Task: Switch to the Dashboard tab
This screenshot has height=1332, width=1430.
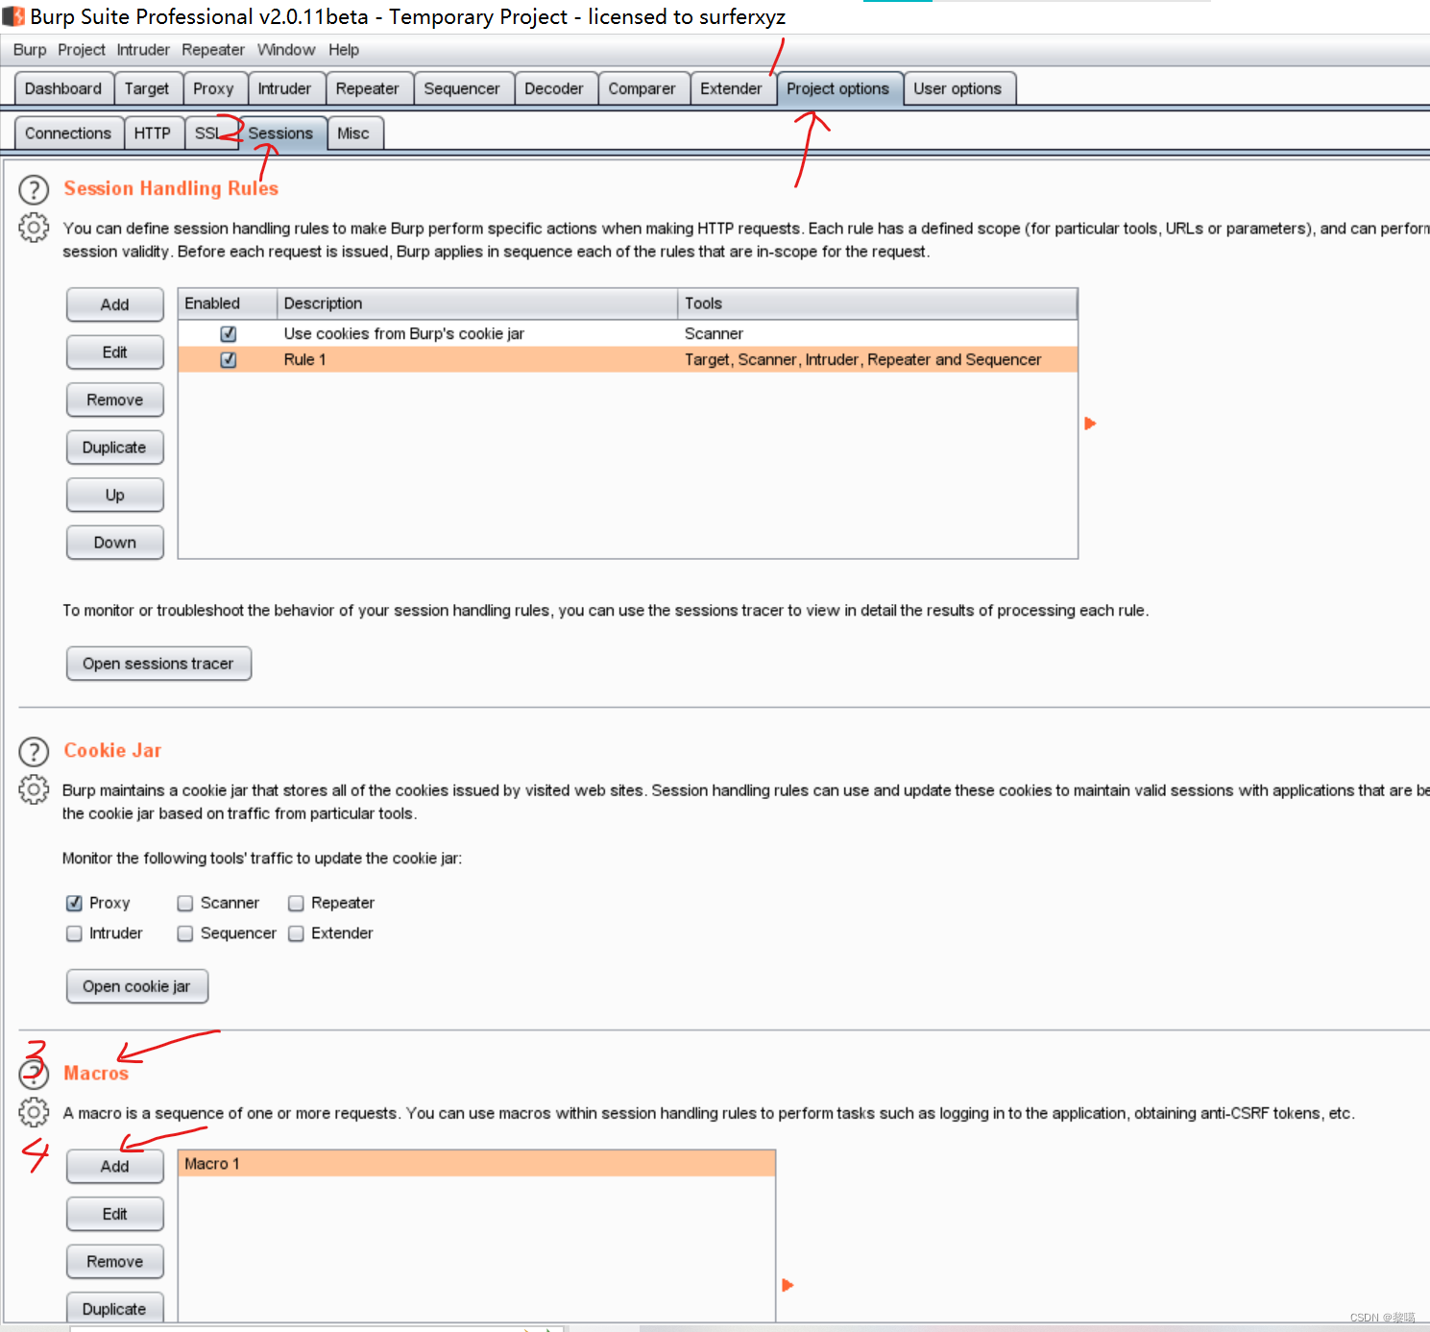Action: 63,88
